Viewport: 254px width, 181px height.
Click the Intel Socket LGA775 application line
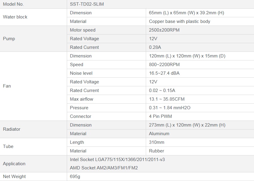click(x=117, y=160)
